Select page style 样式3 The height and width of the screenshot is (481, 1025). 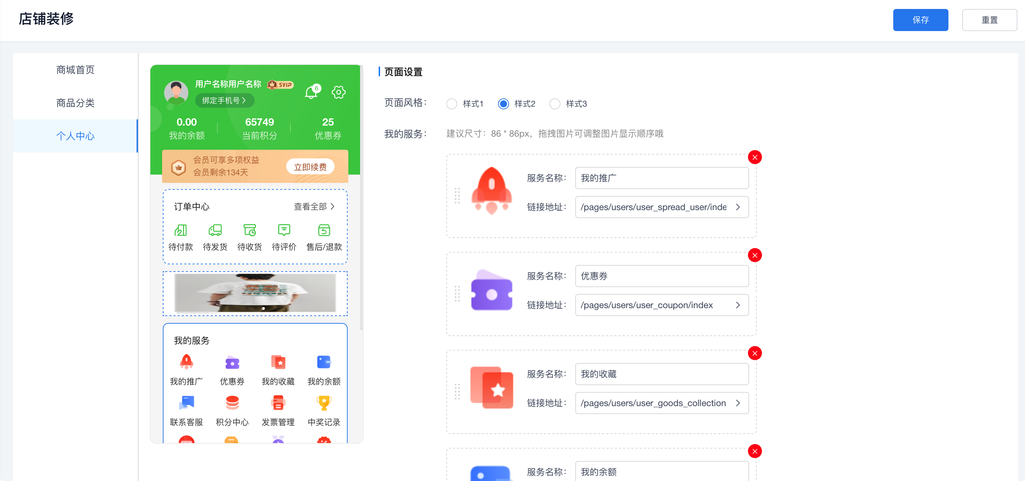pyautogui.click(x=555, y=104)
